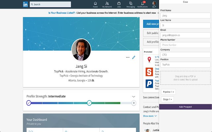The height and width of the screenshot is (132, 212).
Task: Click the Phone Number field
Action: [x=185, y=45]
